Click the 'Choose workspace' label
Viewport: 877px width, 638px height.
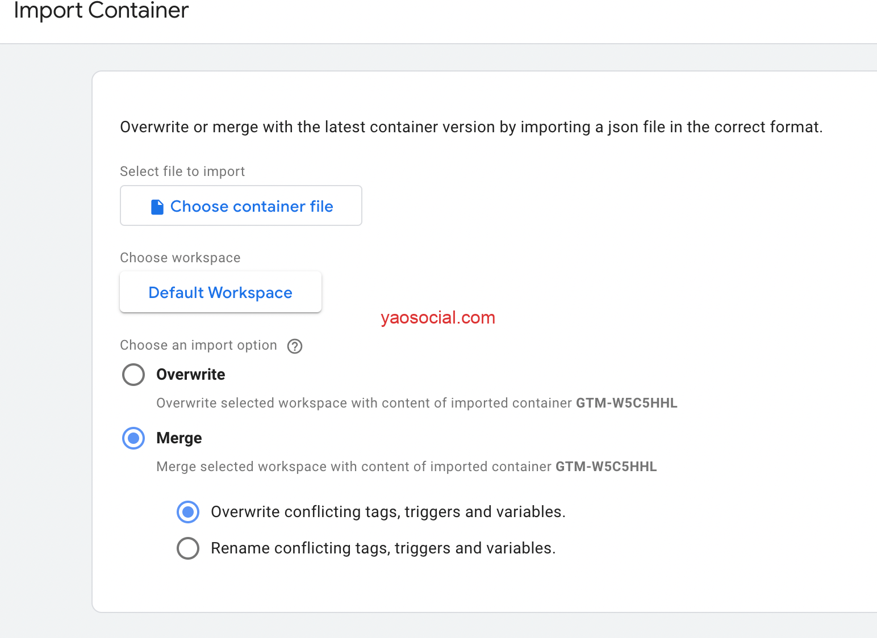180,258
